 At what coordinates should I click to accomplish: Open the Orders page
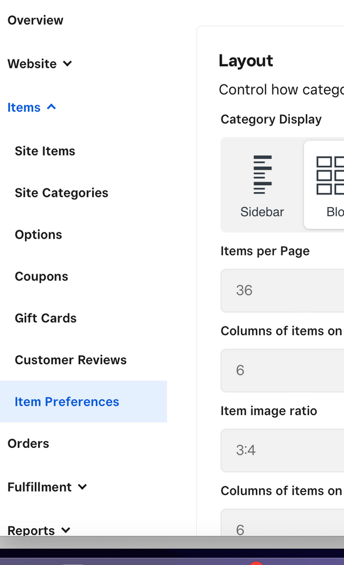point(28,444)
